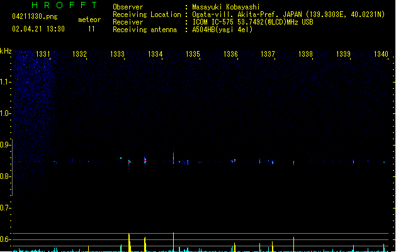Viewport: 396px width, 252px height.
Task: Click the 1339 time marker
Action: pyautogui.click(x=344, y=54)
